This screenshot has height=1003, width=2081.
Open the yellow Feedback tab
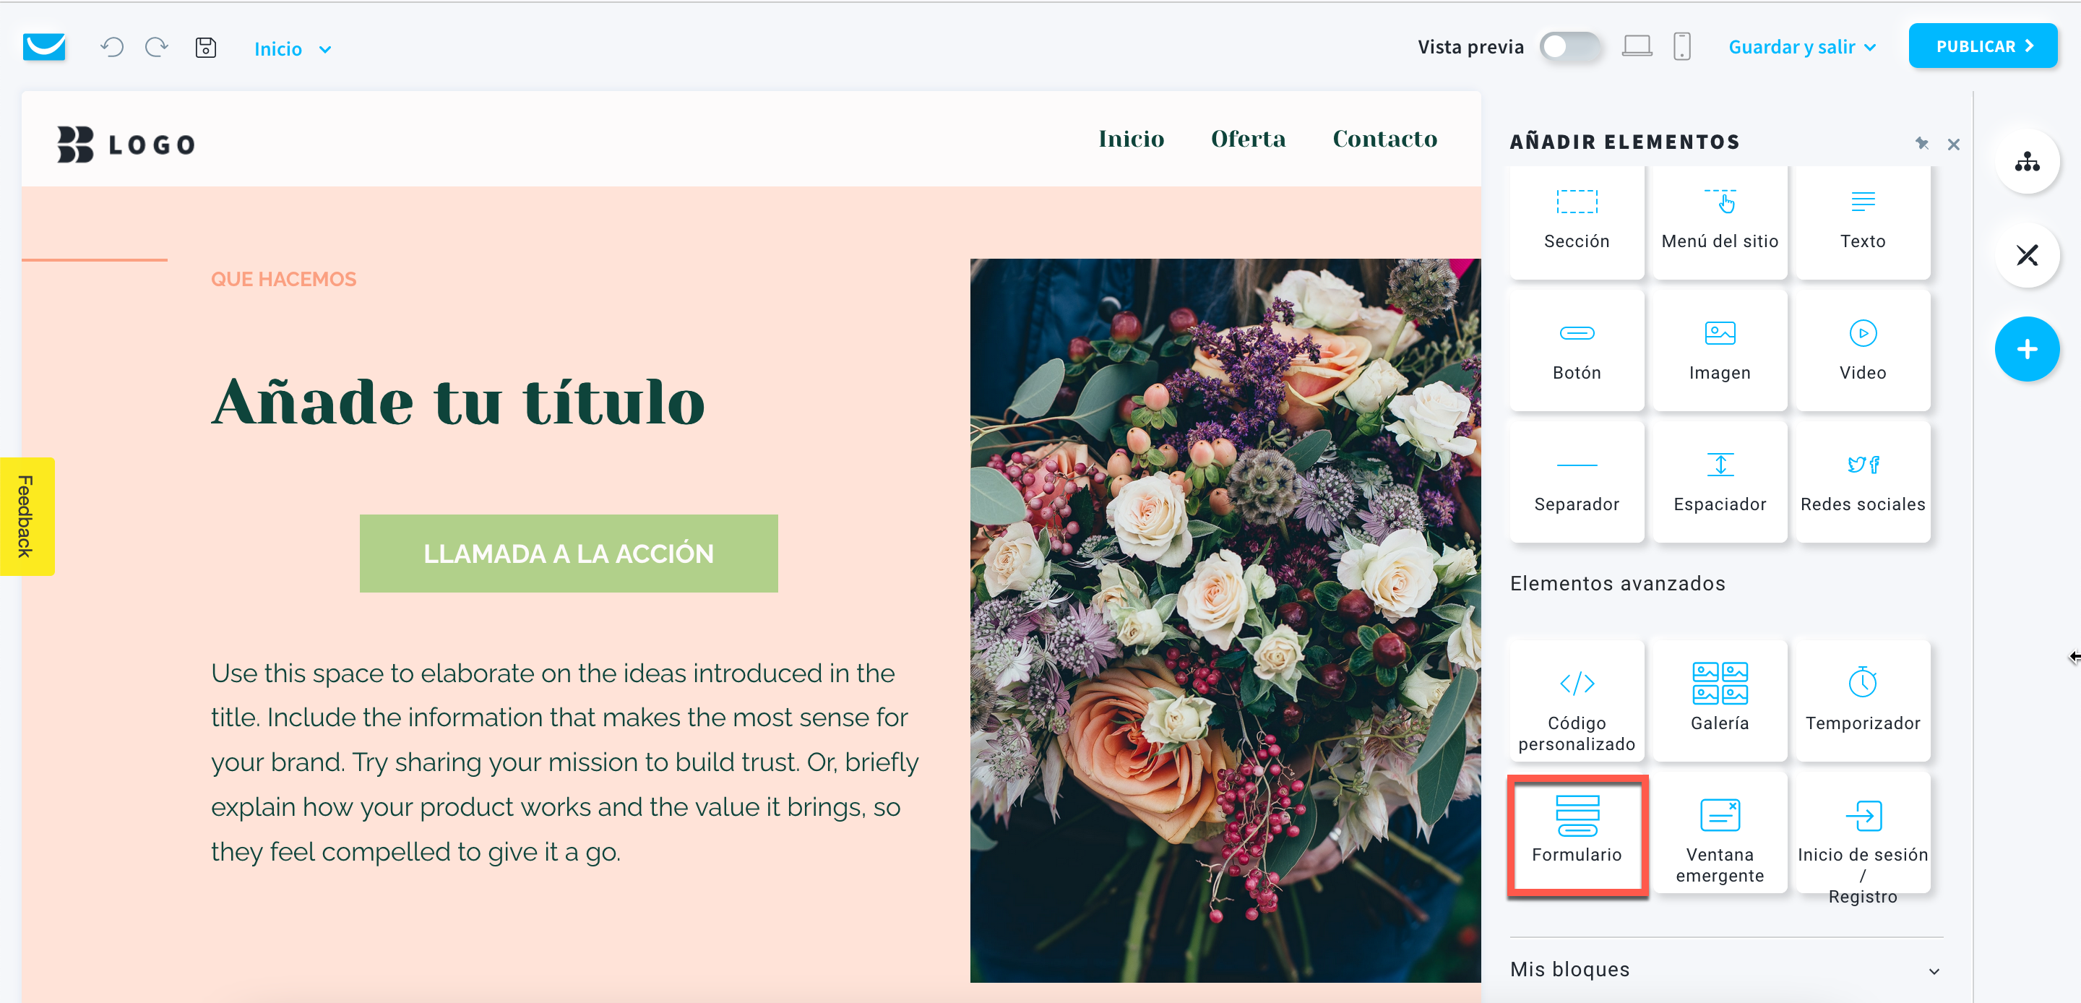point(27,516)
